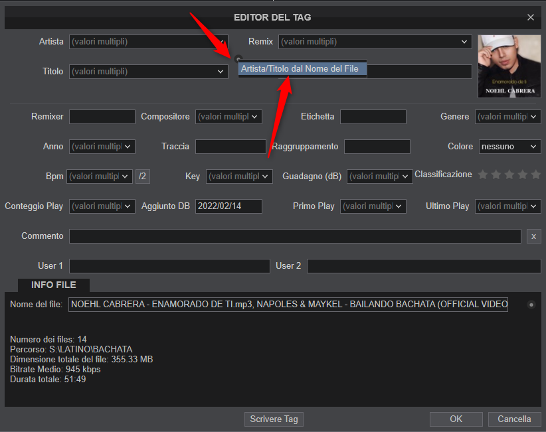Screen dimensions: 546x432
Task: Click the Commento text field
Action: tap(295, 236)
